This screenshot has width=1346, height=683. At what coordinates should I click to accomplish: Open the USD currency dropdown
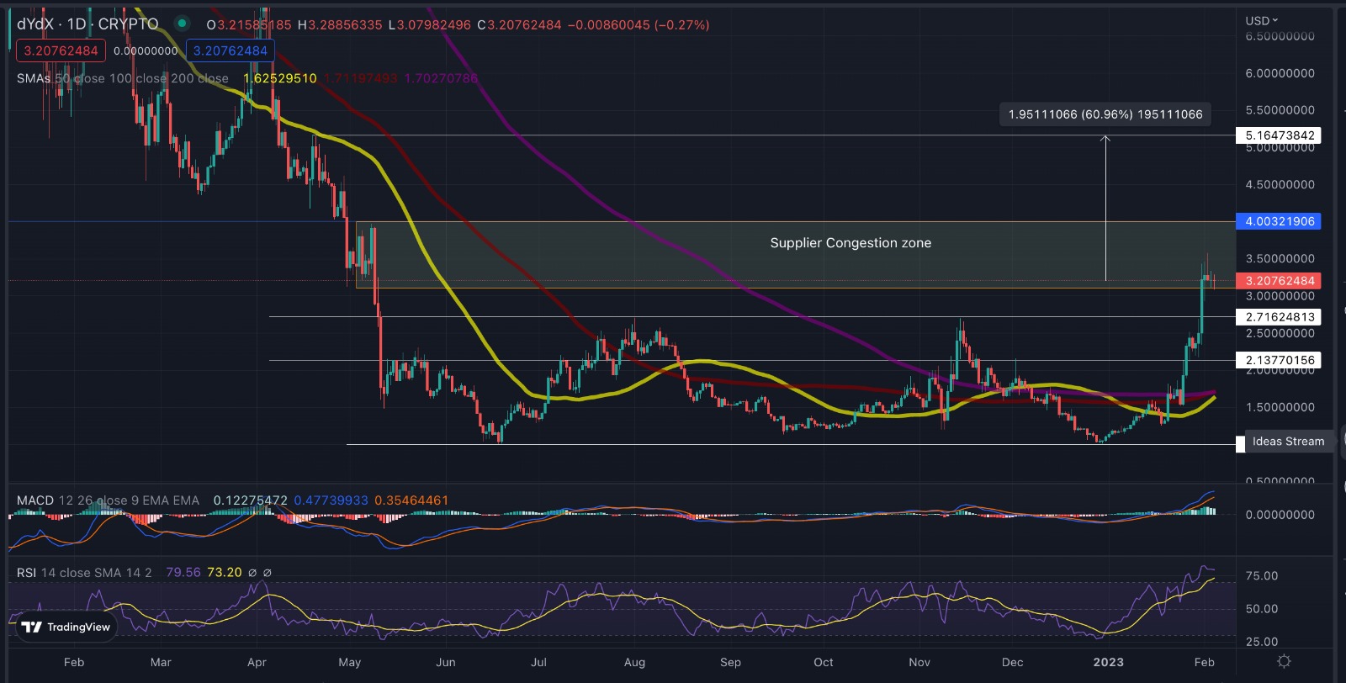pos(1261,20)
